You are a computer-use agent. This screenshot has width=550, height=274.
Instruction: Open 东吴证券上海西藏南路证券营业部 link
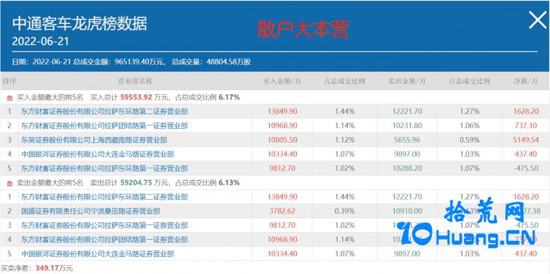(94, 140)
